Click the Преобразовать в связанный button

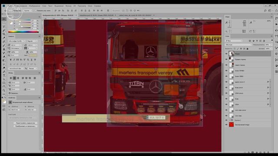pyautogui.click(x=25, y=126)
